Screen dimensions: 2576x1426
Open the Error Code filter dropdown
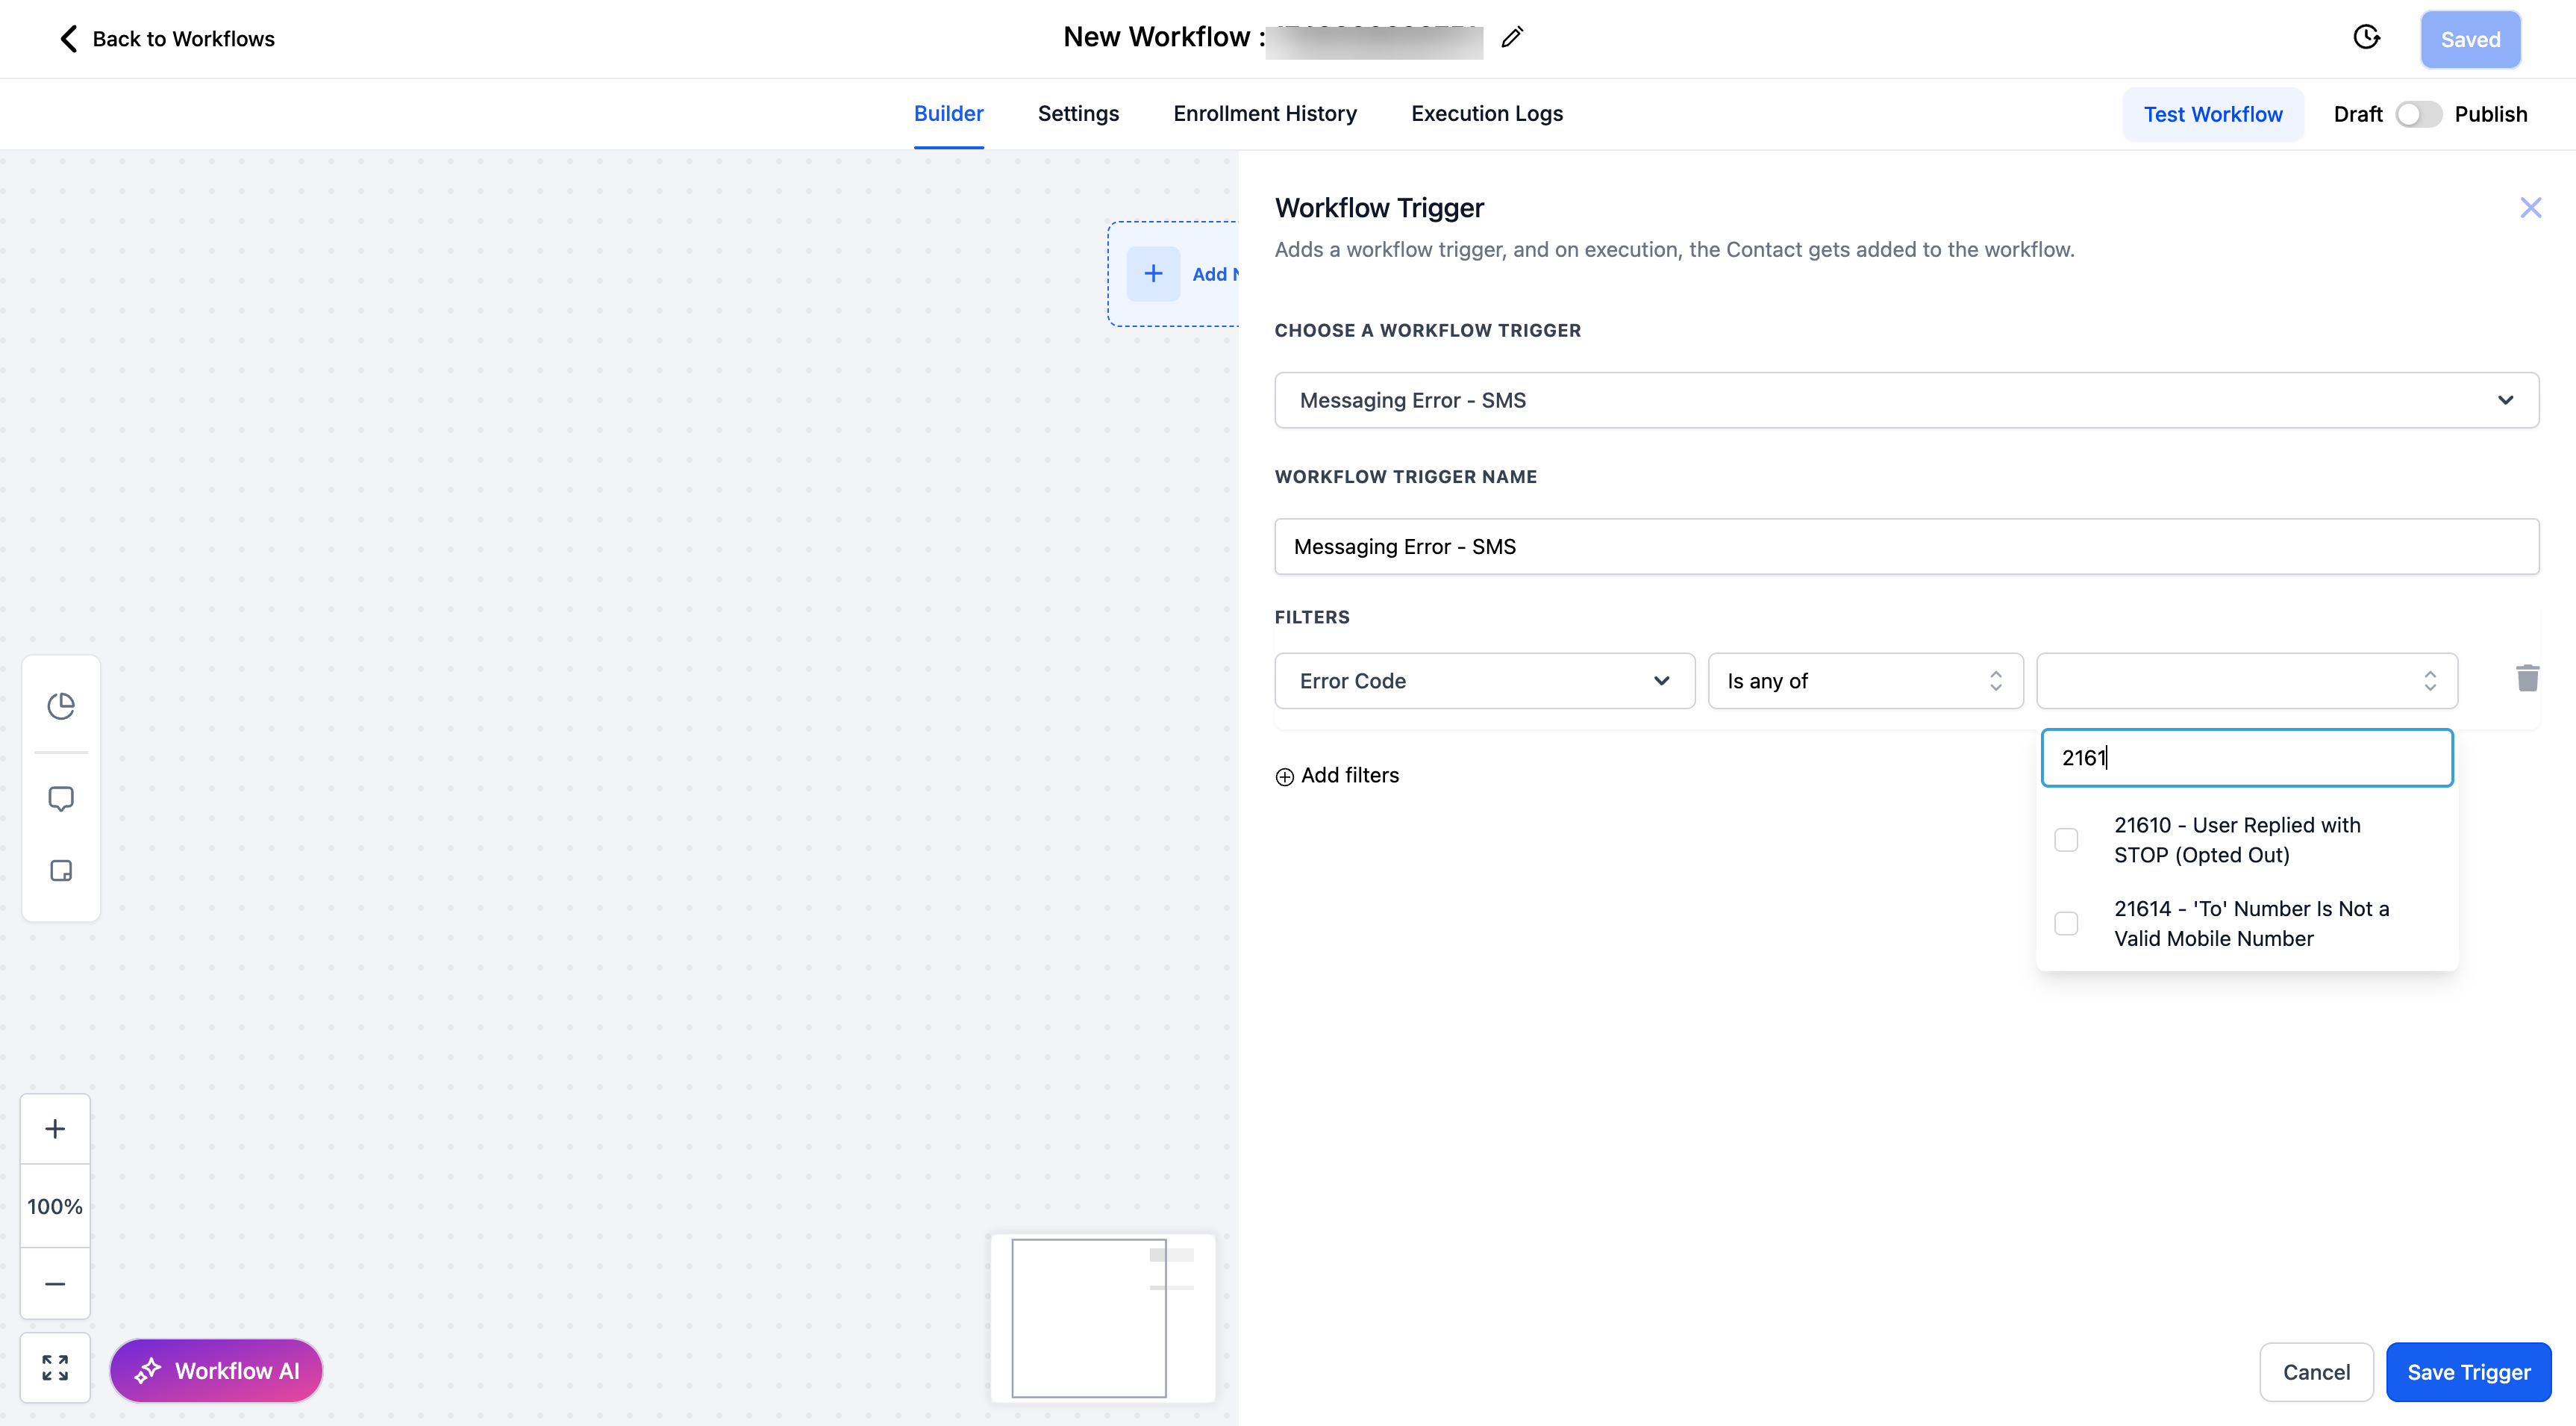1484,680
